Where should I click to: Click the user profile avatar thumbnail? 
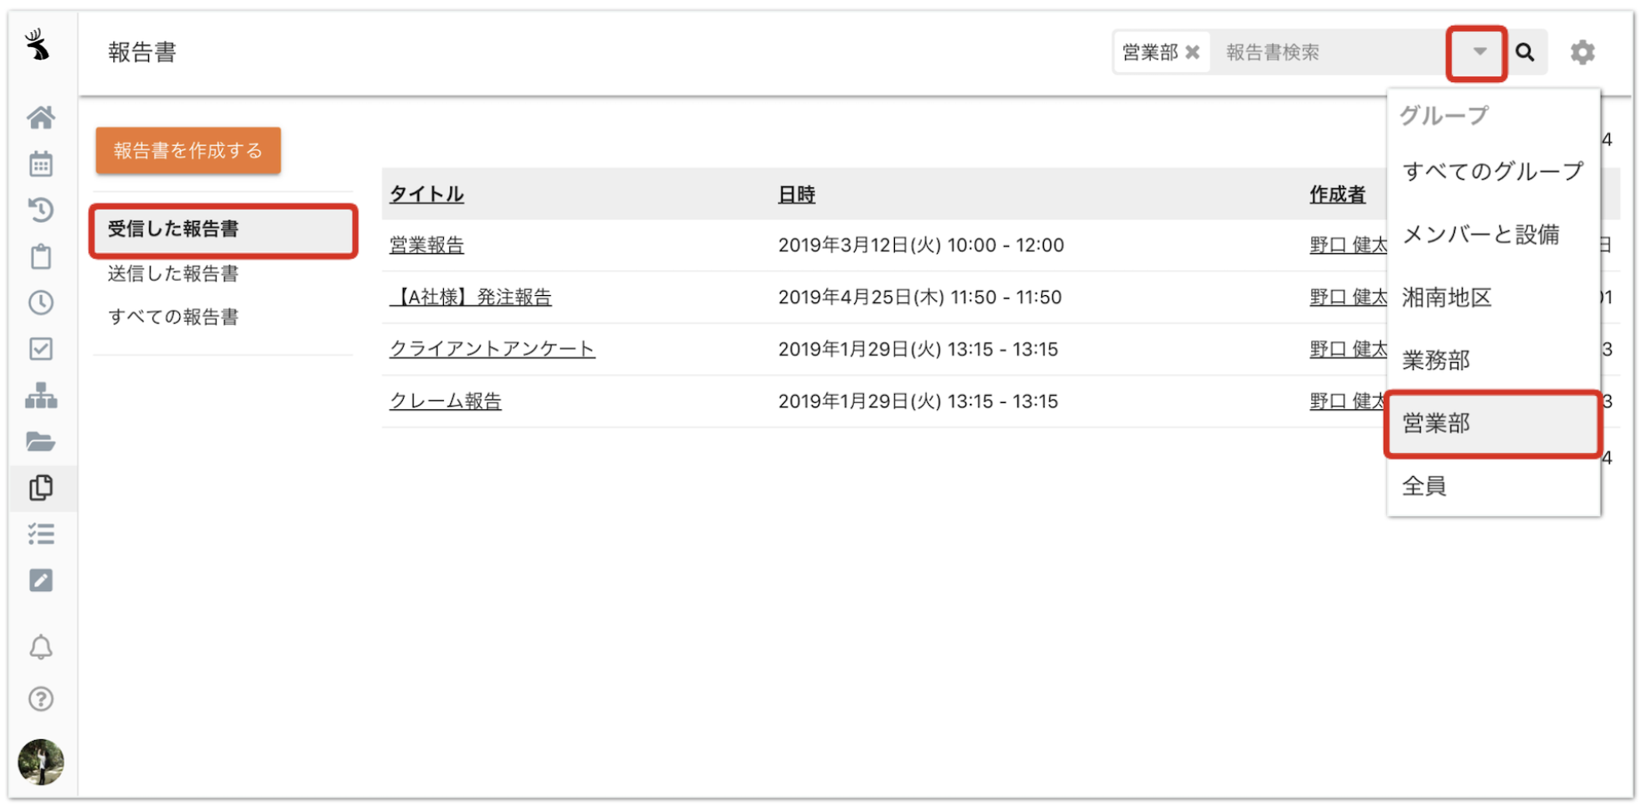pos(41,762)
